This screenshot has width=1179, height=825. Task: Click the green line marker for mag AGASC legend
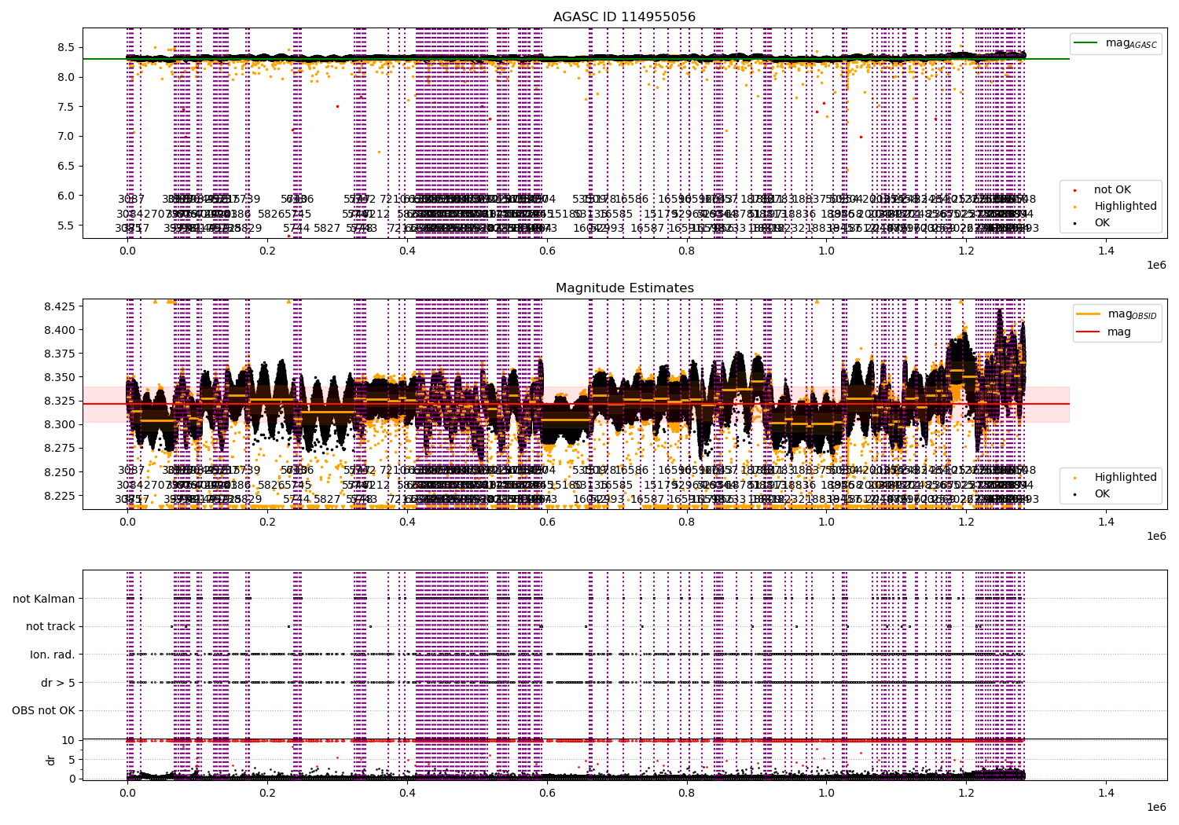pyautogui.click(x=1087, y=43)
